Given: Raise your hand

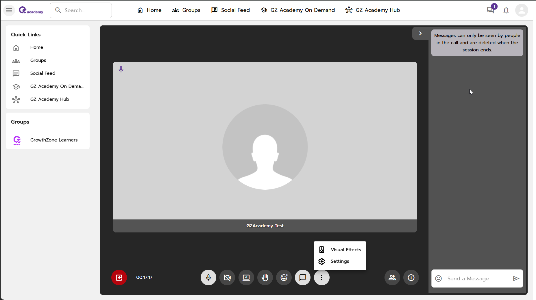Looking at the screenshot, I should pyautogui.click(x=265, y=277).
